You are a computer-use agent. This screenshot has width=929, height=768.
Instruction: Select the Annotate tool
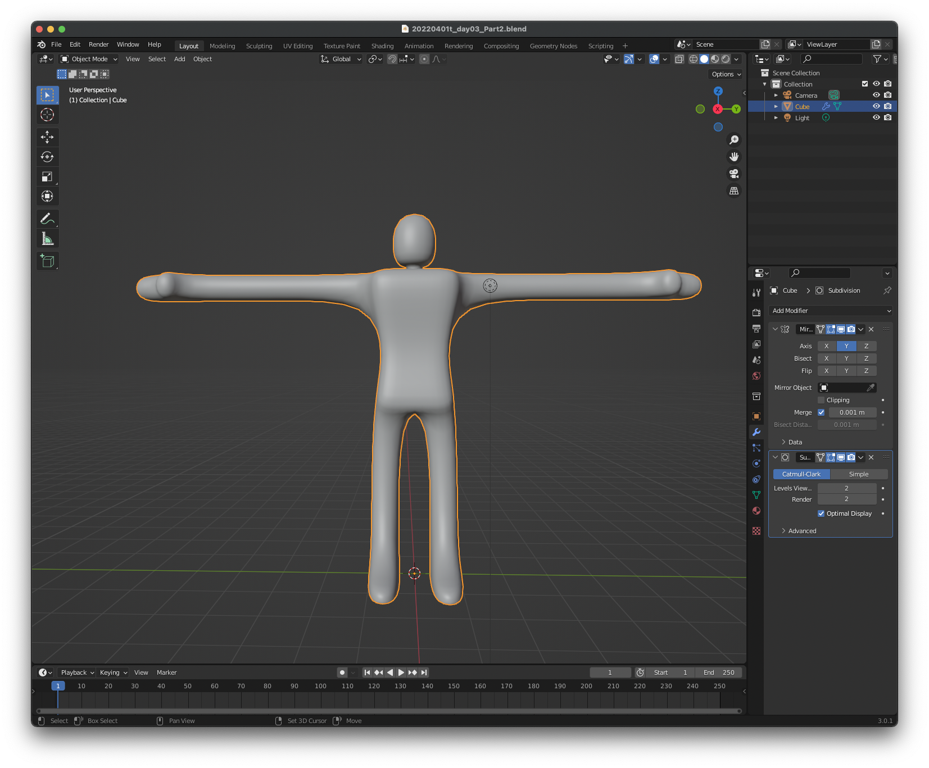click(47, 219)
